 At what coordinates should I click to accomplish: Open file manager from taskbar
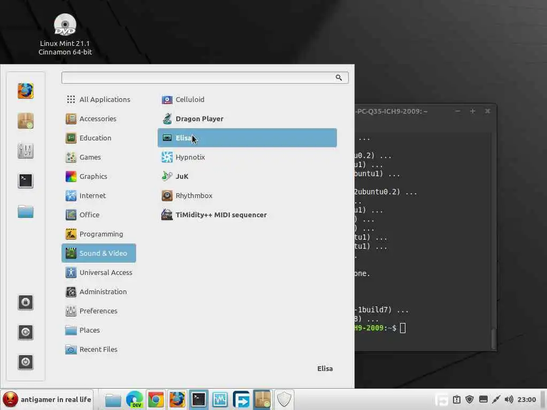coord(113,400)
